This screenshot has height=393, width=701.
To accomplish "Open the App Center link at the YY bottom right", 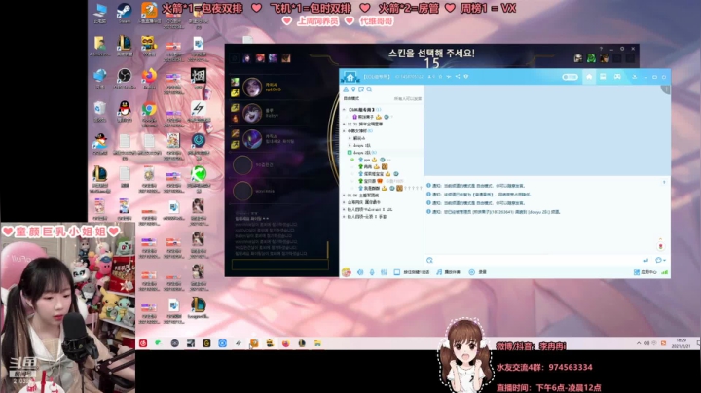I will coord(645,272).
